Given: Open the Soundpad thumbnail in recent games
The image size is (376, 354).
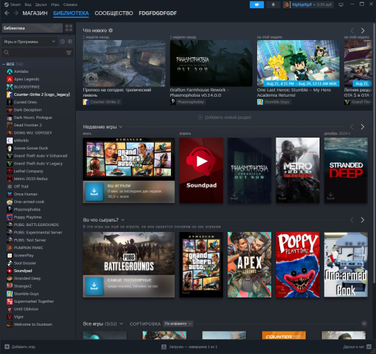Looking at the screenshot, I should 201,170.
